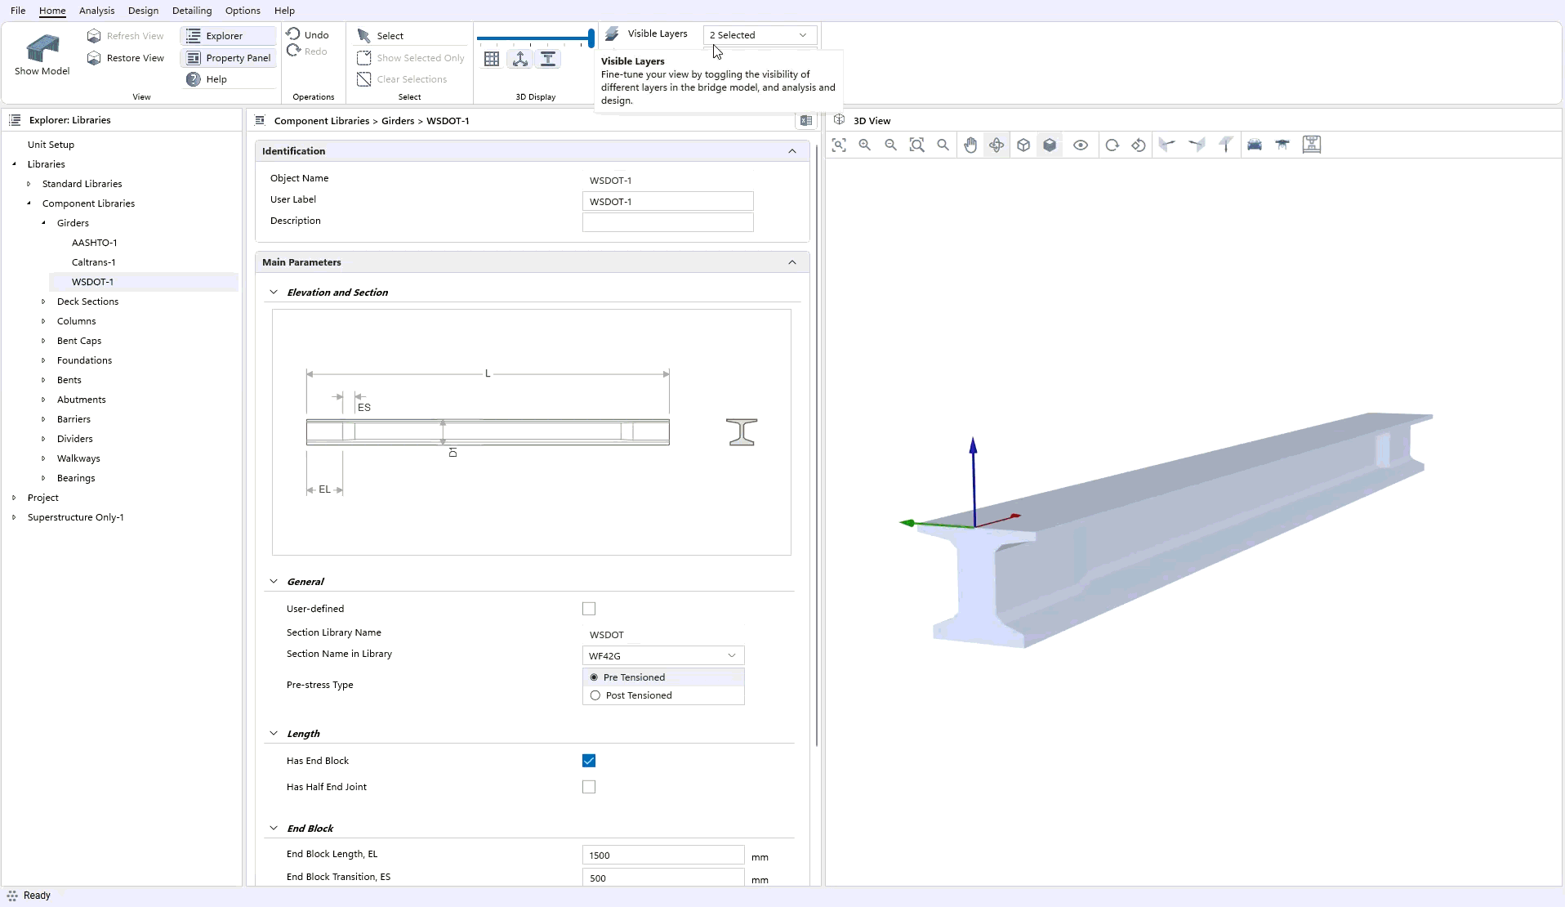The image size is (1565, 907).
Task: Expand the Deck Sections tree node
Action: 44,302
